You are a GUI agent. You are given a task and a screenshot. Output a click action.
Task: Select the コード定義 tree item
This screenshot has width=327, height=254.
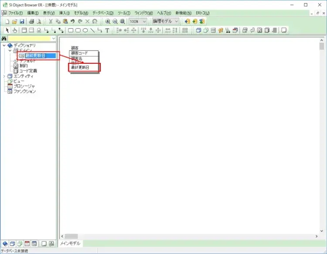(28, 71)
